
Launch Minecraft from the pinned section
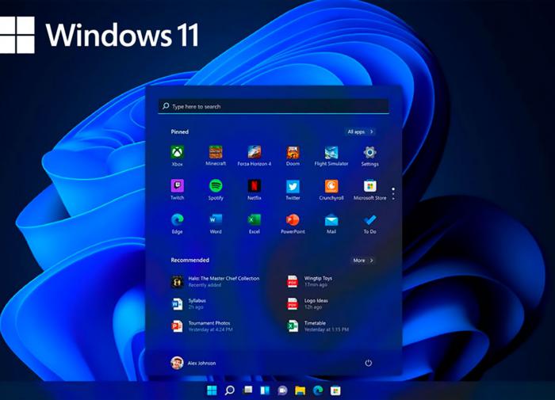pyautogui.click(x=216, y=153)
